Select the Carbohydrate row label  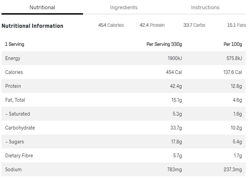tap(20, 128)
